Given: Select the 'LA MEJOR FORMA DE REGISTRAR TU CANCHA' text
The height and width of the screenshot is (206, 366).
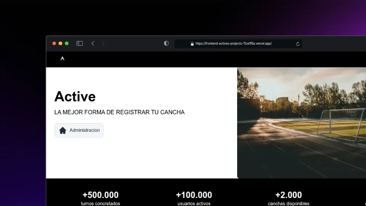Looking at the screenshot, I should point(119,112).
